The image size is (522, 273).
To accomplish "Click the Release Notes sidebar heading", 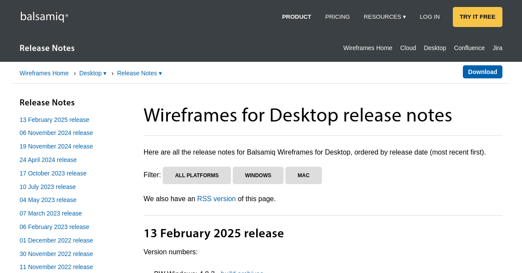I will (x=47, y=103).
